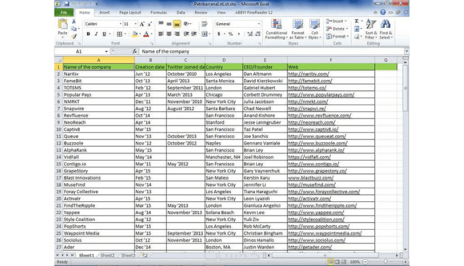This screenshot has width=464, height=266.
Task: Open the Borders grid icon
Action: point(119,34)
